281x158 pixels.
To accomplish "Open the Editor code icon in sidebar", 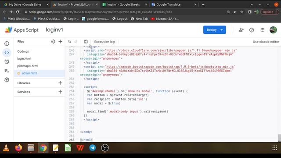I will (7, 53).
